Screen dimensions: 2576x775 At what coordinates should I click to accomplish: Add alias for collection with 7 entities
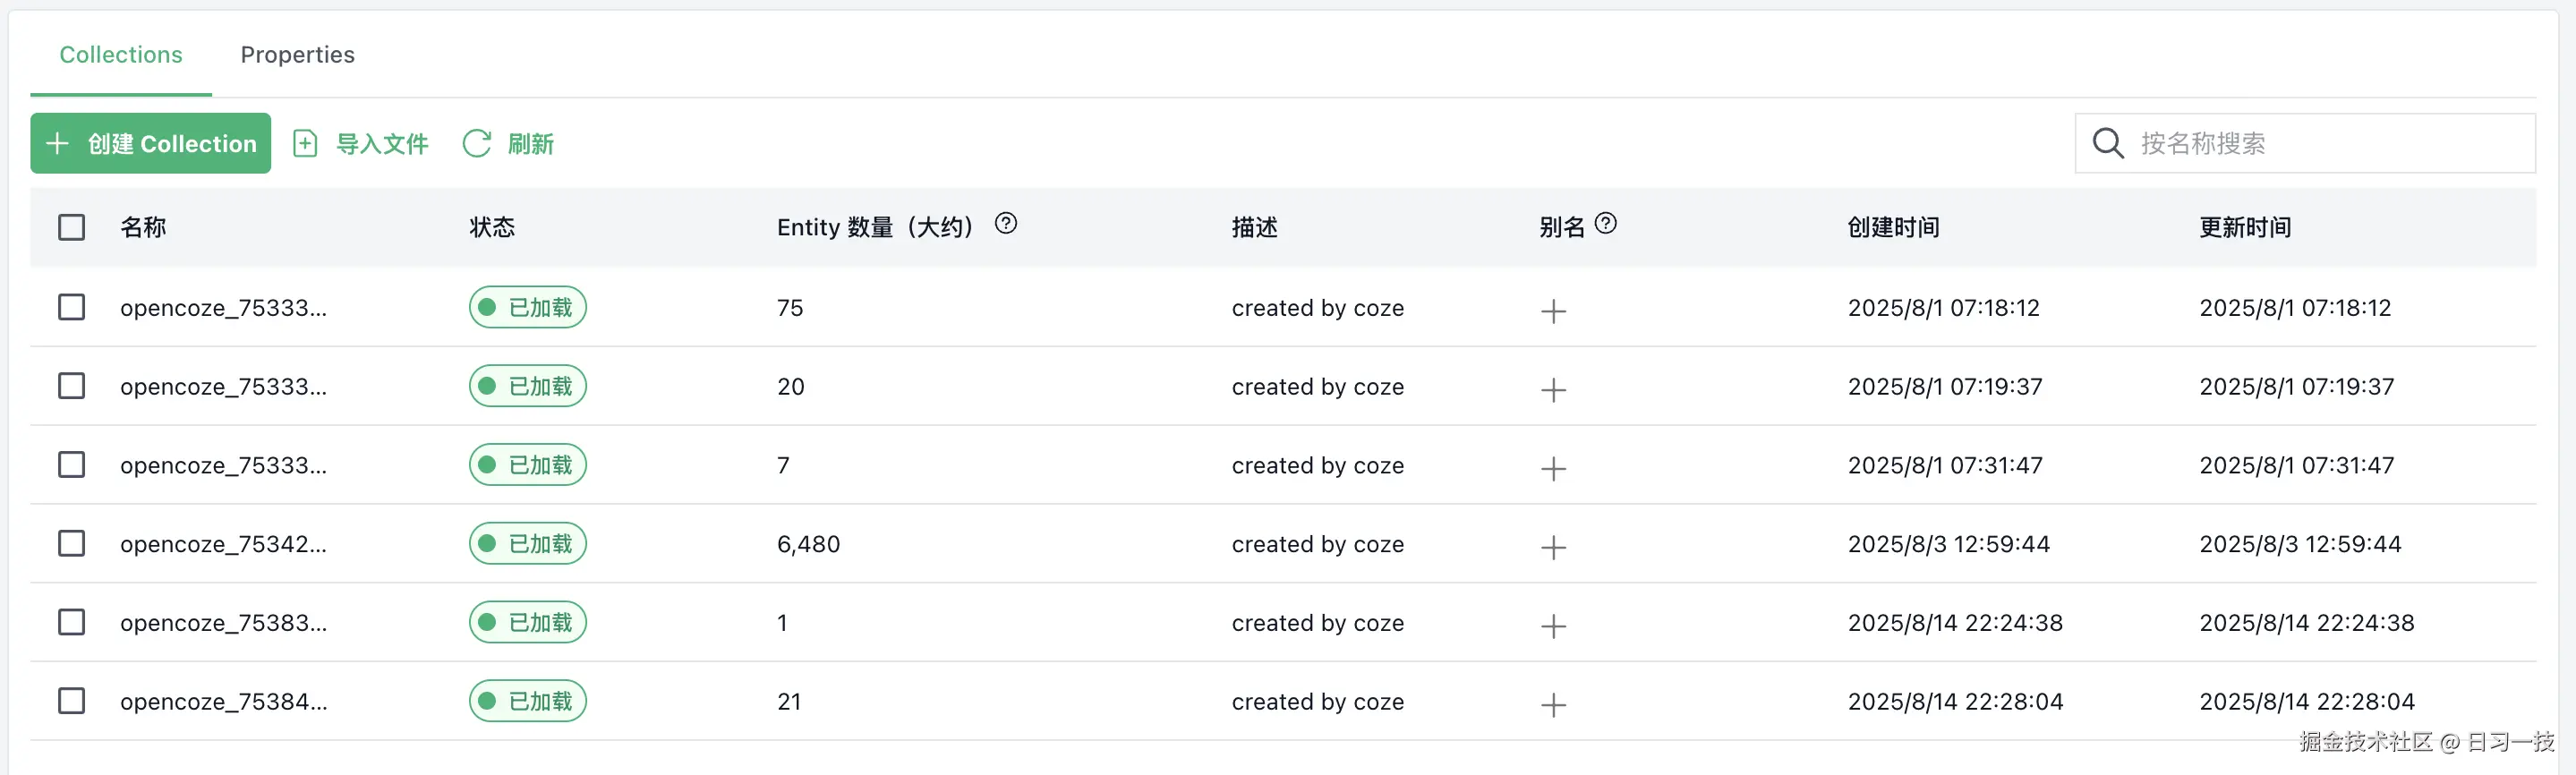(1553, 468)
